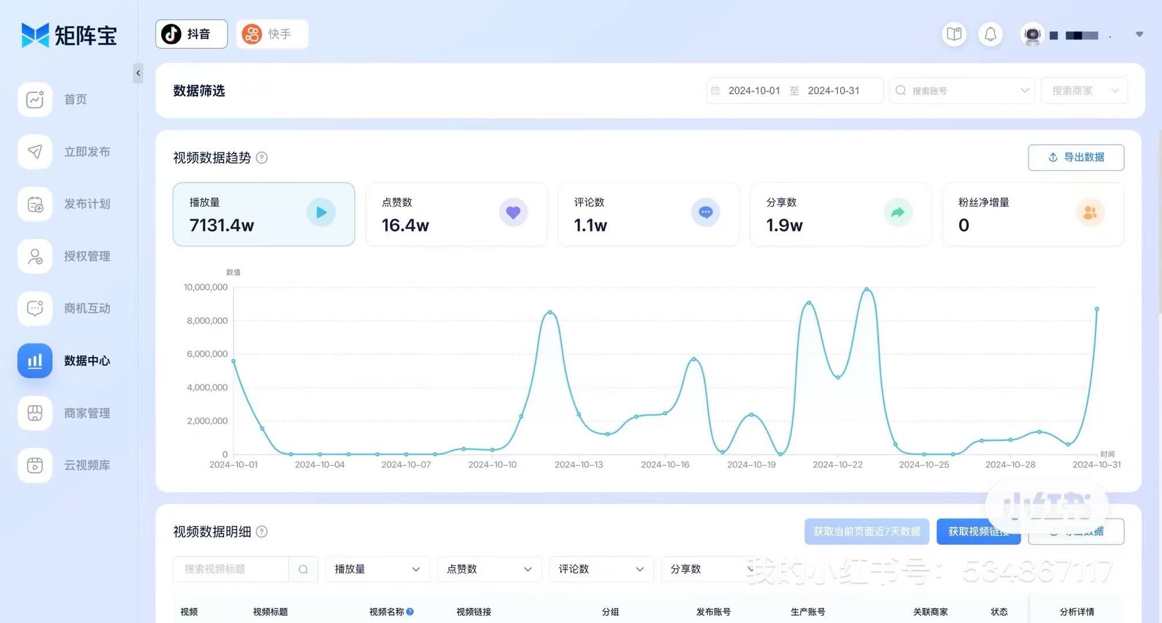Select the 点赞数 metric card
Image resolution: width=1162 pixels, height=623 pixels.
[456, 214]
